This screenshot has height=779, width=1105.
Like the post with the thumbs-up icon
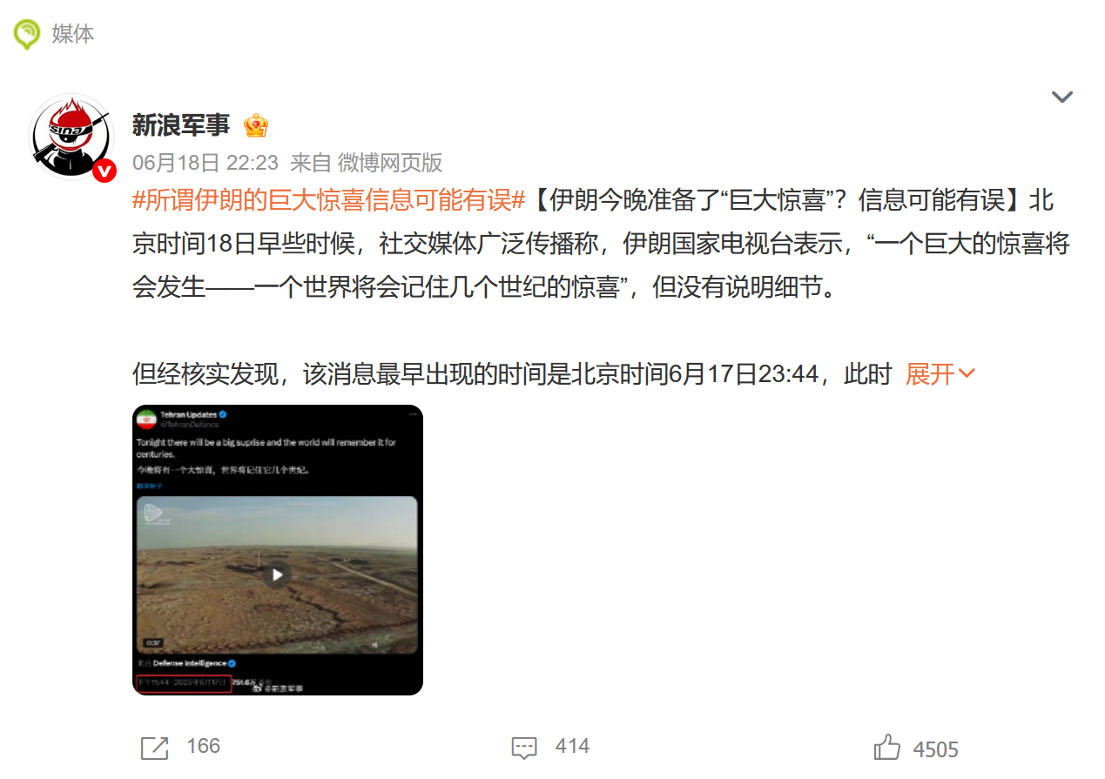pyautogui.click(x=886, y=748)
